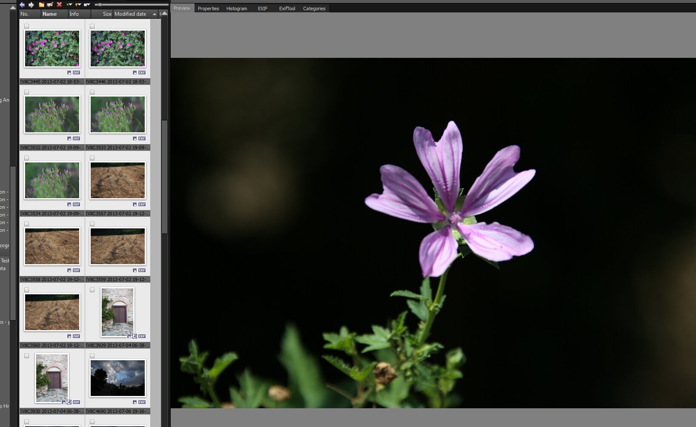The image size is (696, 427).
Task: Check the box for EV8C3534 thumbnail
Action: [27, 158]
